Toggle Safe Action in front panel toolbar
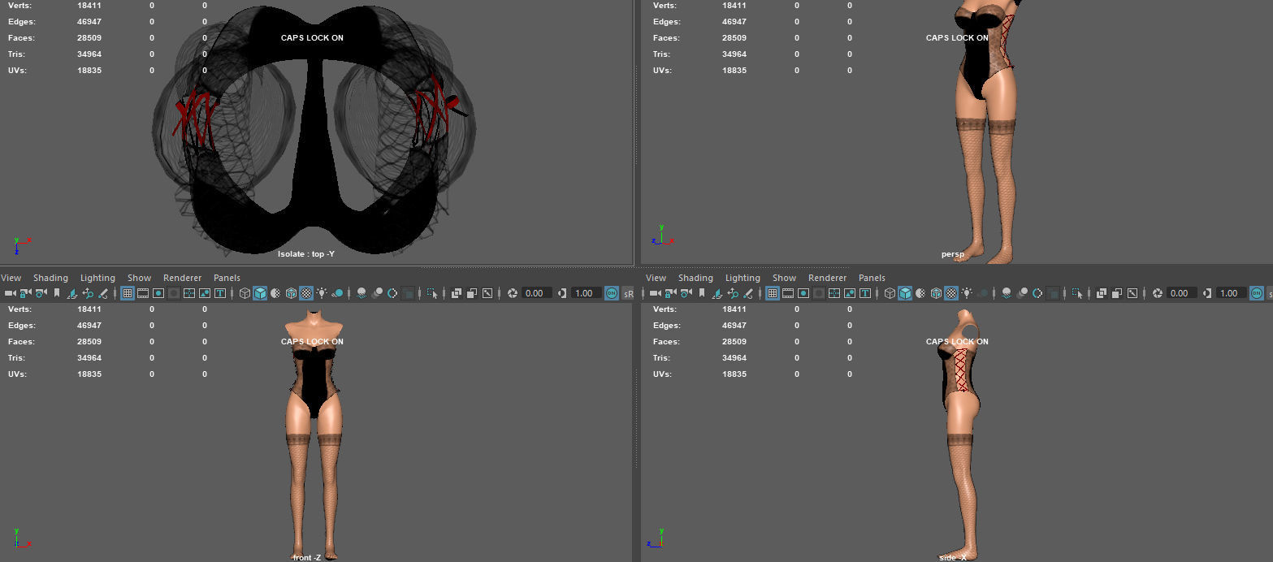This screenshot has height=562, width=1273. [x=204, y=293]
